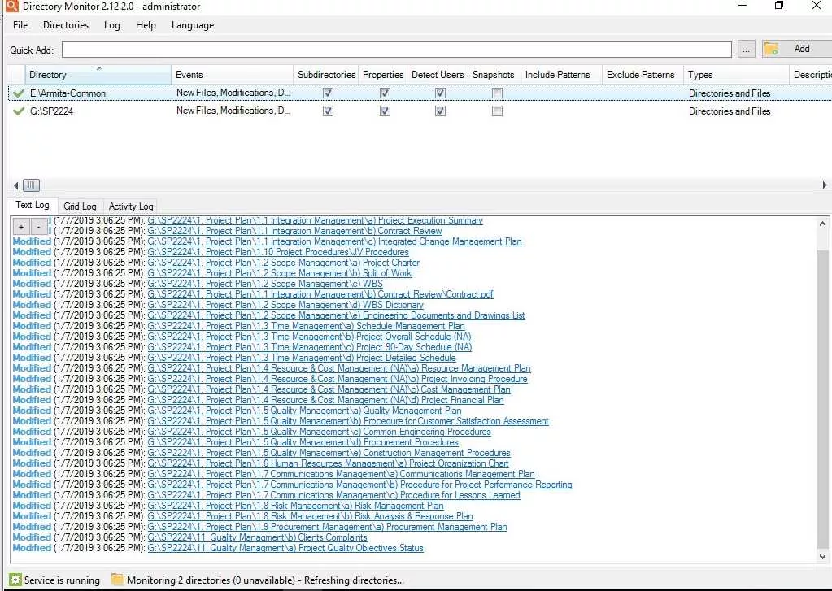Open the link for a) Project Organization Chart
Screen dimensions: 832x591
tap(328, 463)
